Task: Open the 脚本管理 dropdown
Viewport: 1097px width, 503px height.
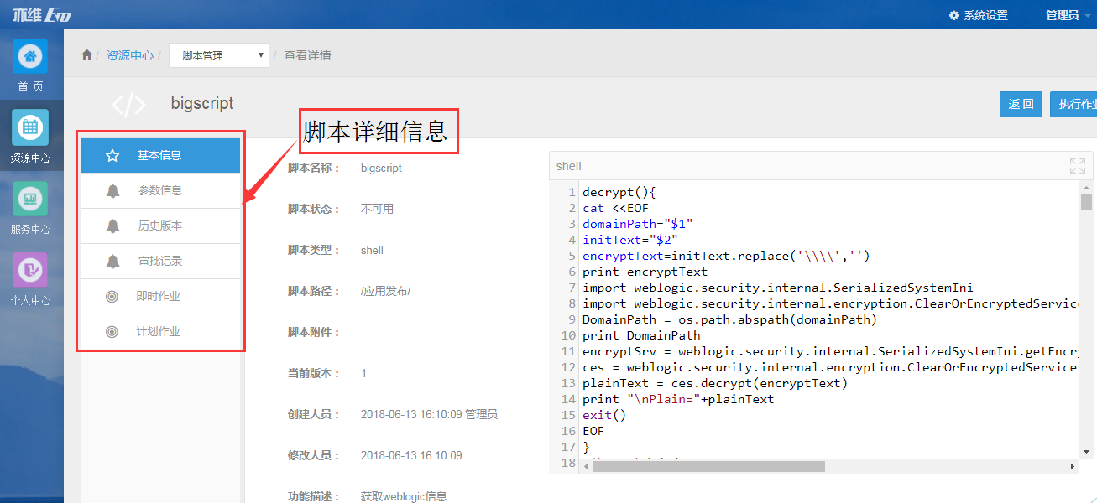Action: point(218,55)
